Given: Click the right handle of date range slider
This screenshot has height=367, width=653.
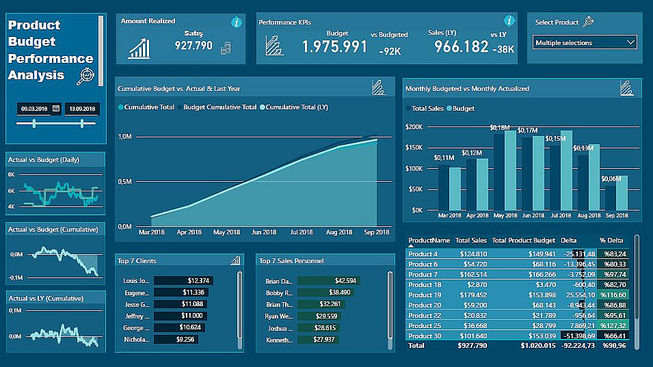Looking at the screenshot, I should pyautogui.click(x=82, y=123).
